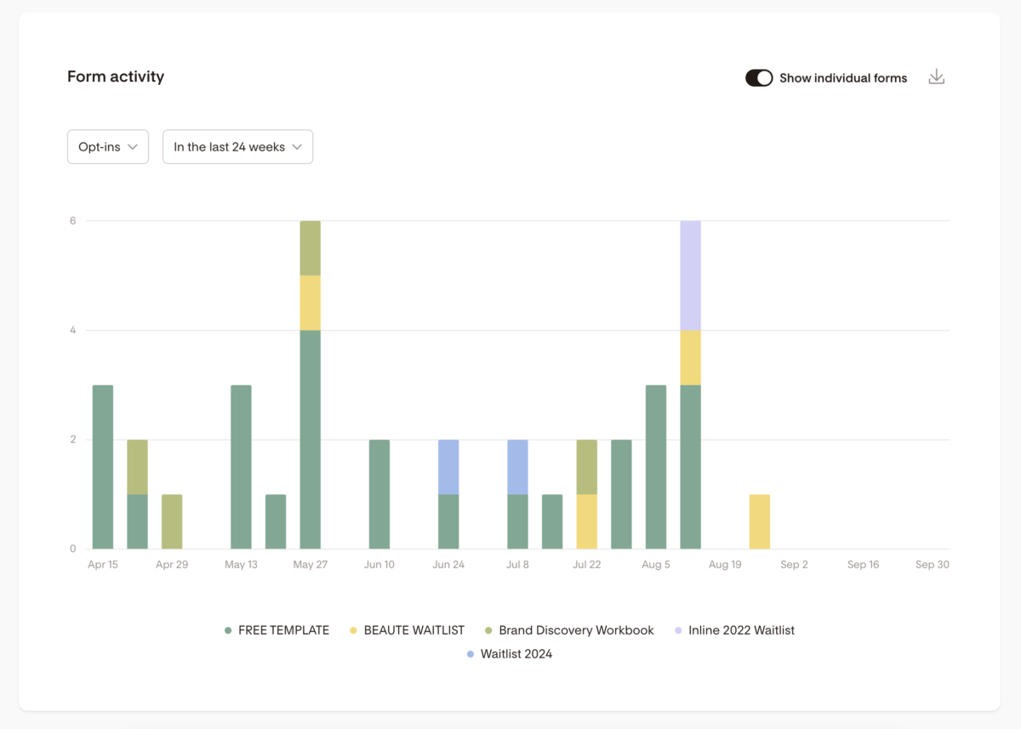This screenshot has height=729, width=1021.
Task: Click the green bar above Apr 15
Action: [x=103, y=467]
